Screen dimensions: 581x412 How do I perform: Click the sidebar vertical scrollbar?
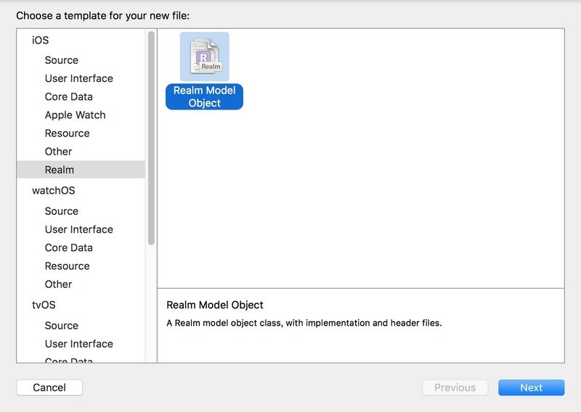pyautogui.click(x=151, y=138)
